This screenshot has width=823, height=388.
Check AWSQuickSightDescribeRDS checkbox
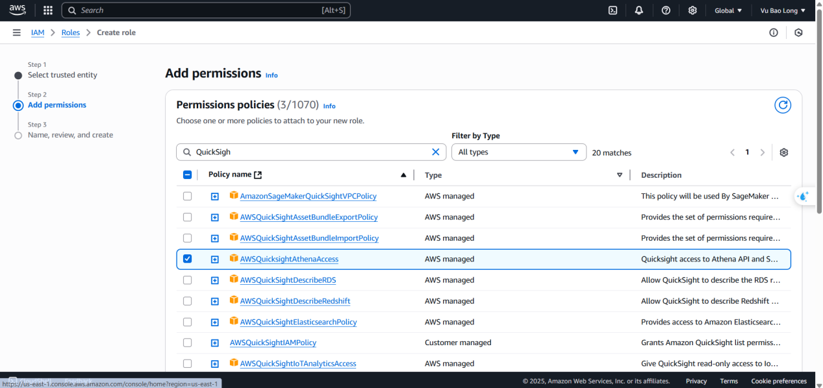(x=188, y=280)
